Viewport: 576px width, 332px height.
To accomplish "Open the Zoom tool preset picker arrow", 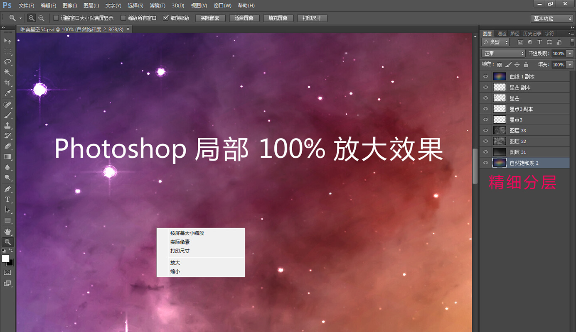I will point(20,18).
